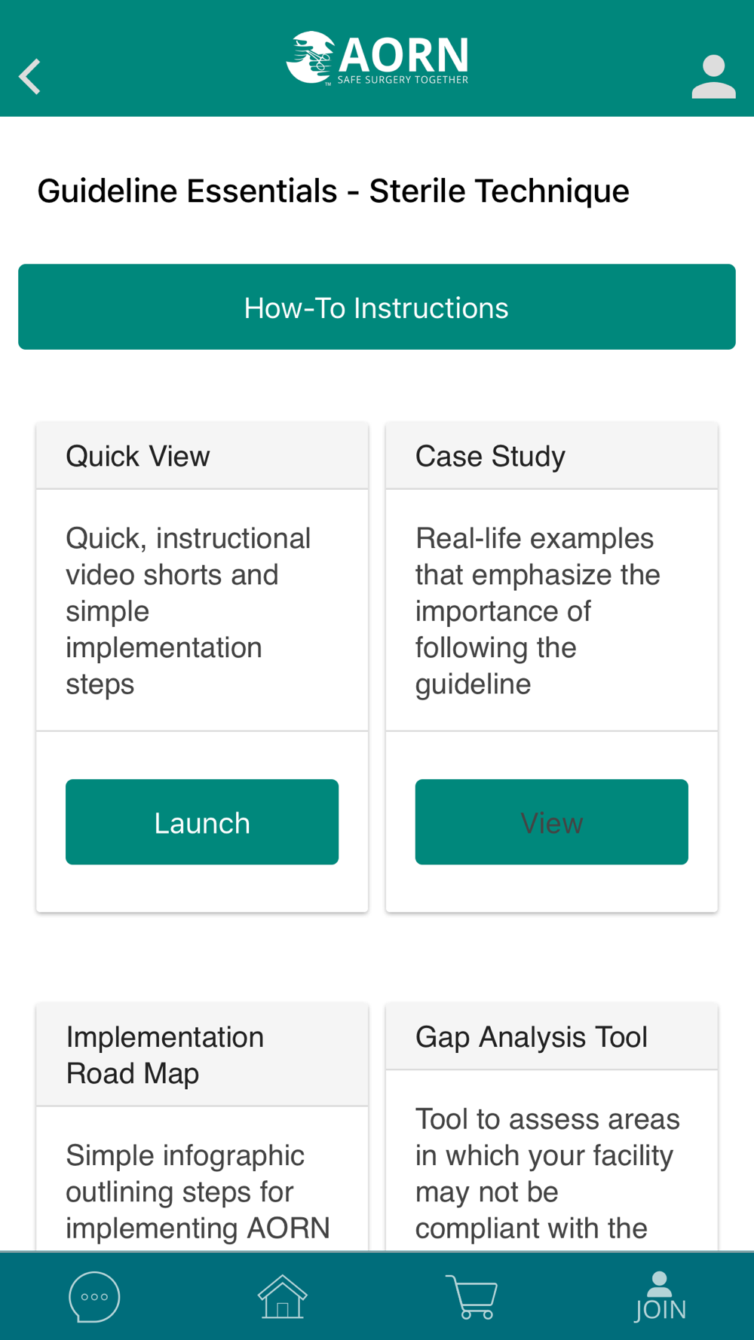Tap the AORN logo in header
The image size is (754, 1340).
click(377, 57)
